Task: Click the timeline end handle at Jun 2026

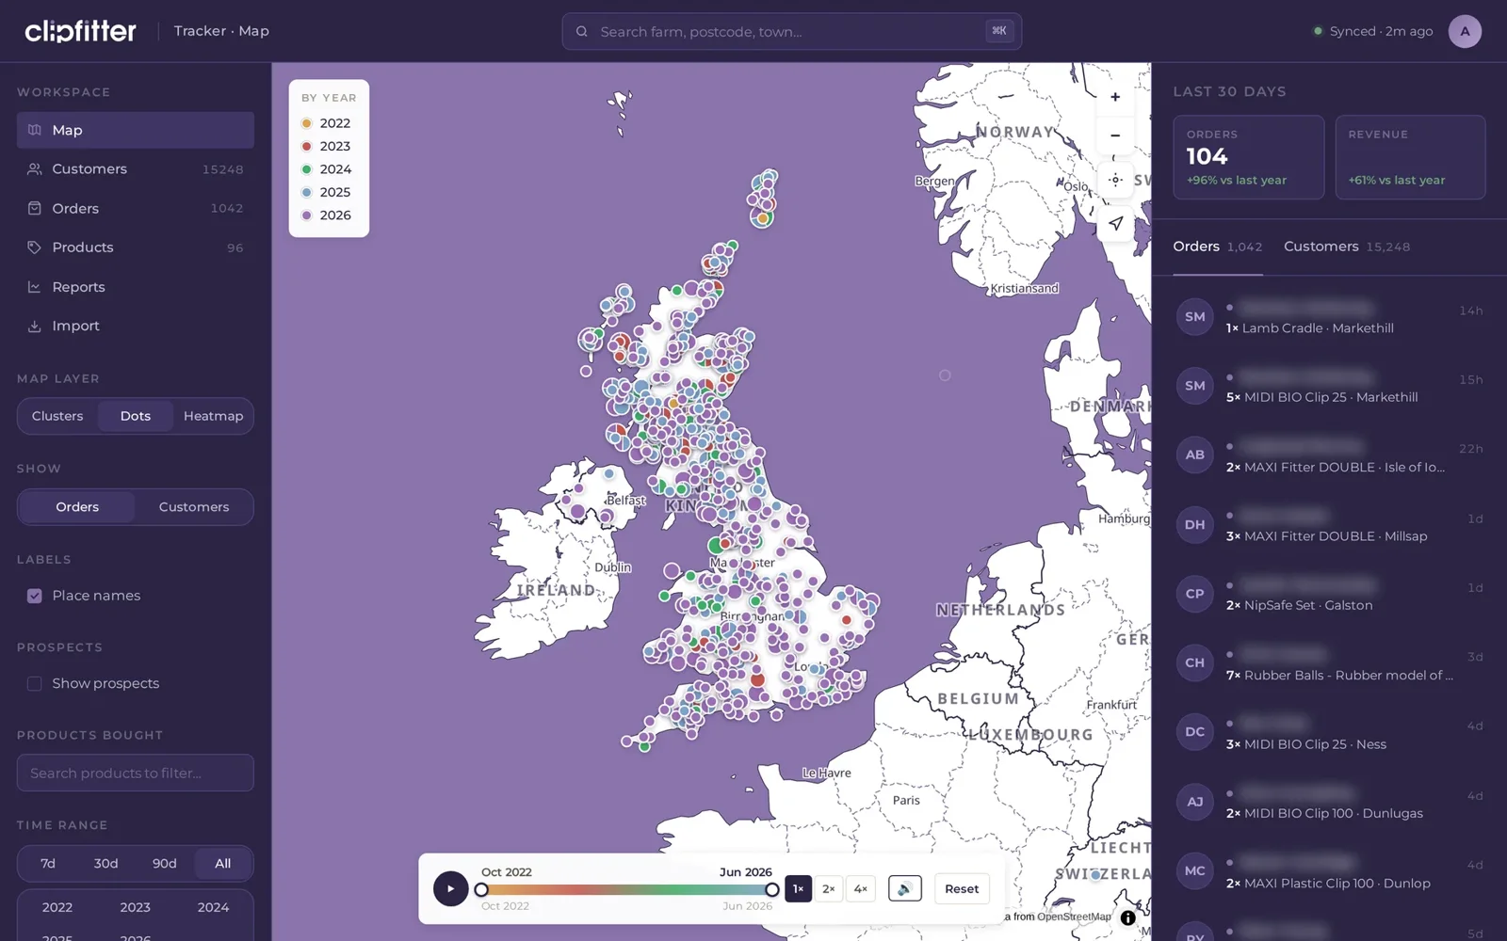Action: [771, 890]
